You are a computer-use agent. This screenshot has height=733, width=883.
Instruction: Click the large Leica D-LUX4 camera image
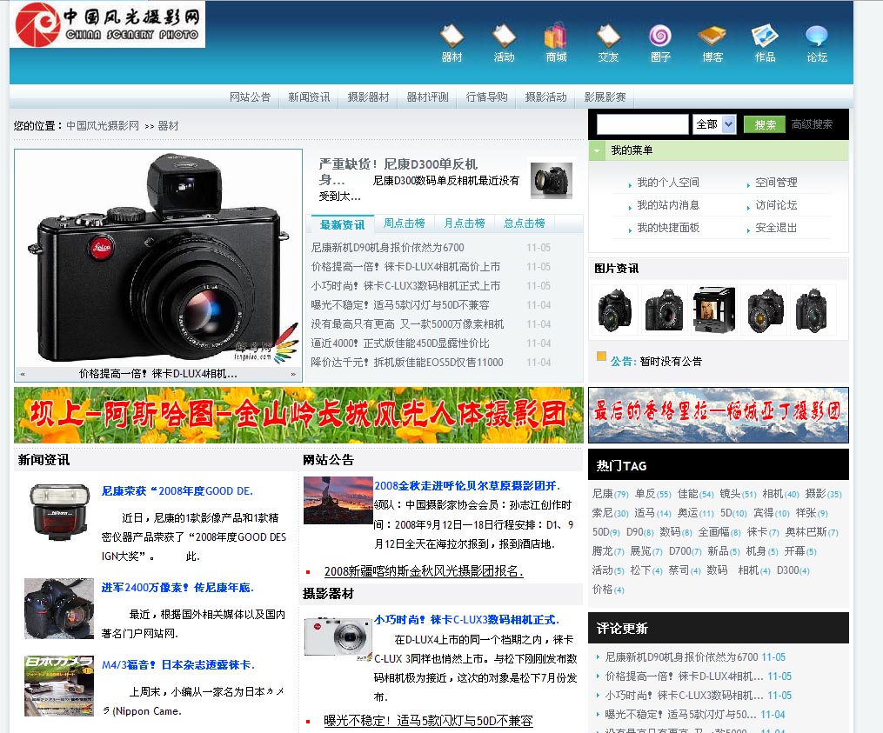(158, 258)
